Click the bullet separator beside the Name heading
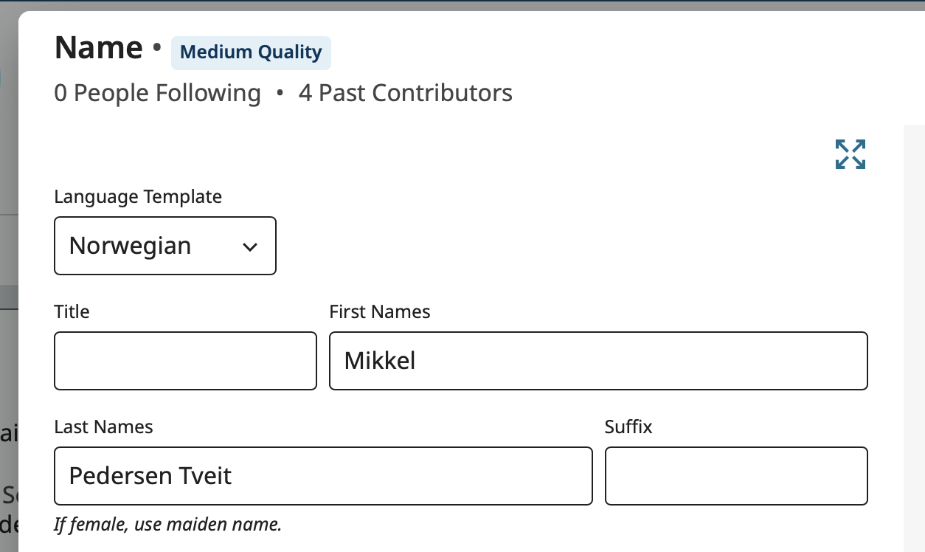This screenshot has height=552, width=925. 156,49
